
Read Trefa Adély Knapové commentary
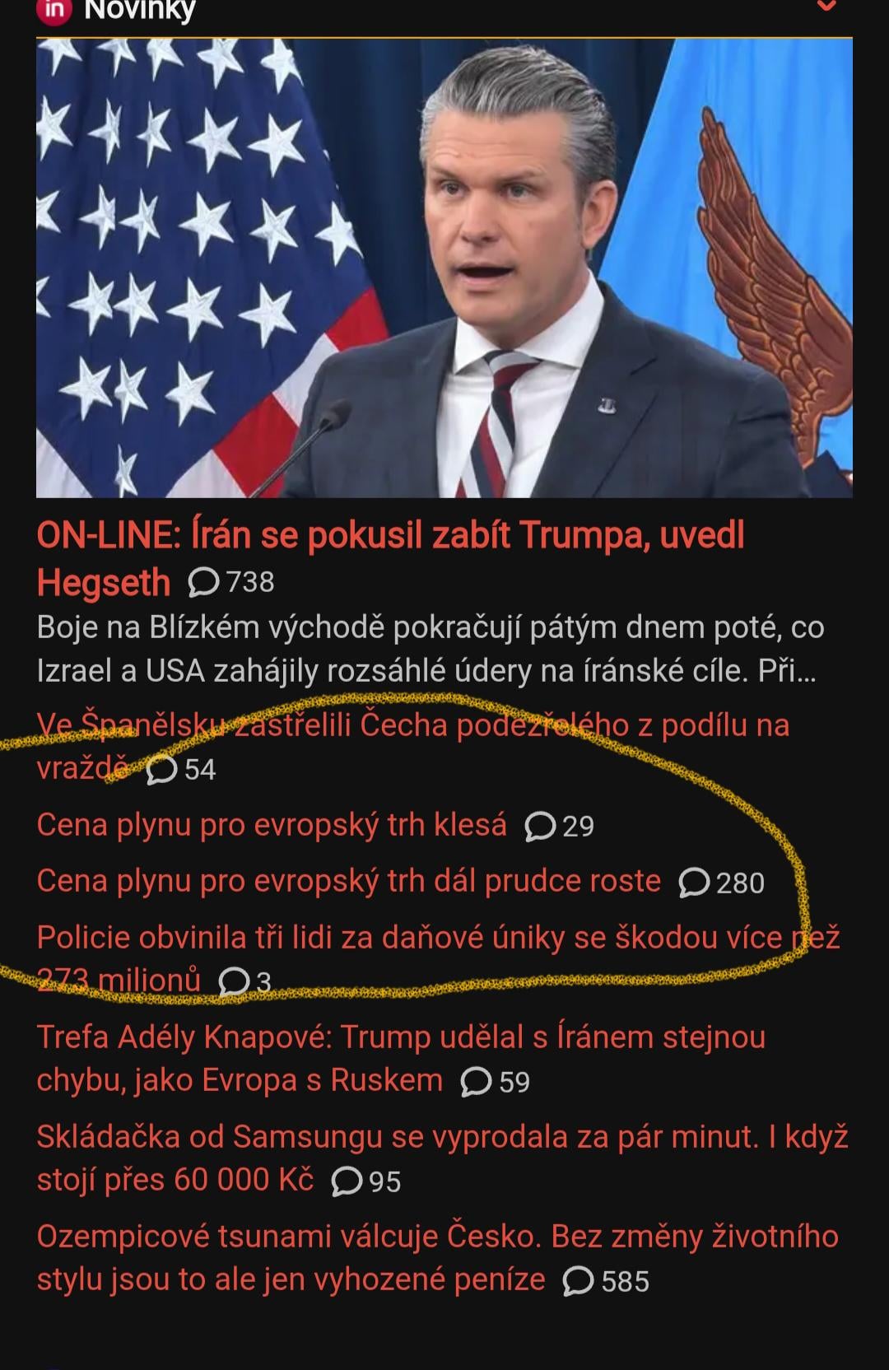(x=401, y=1059)
